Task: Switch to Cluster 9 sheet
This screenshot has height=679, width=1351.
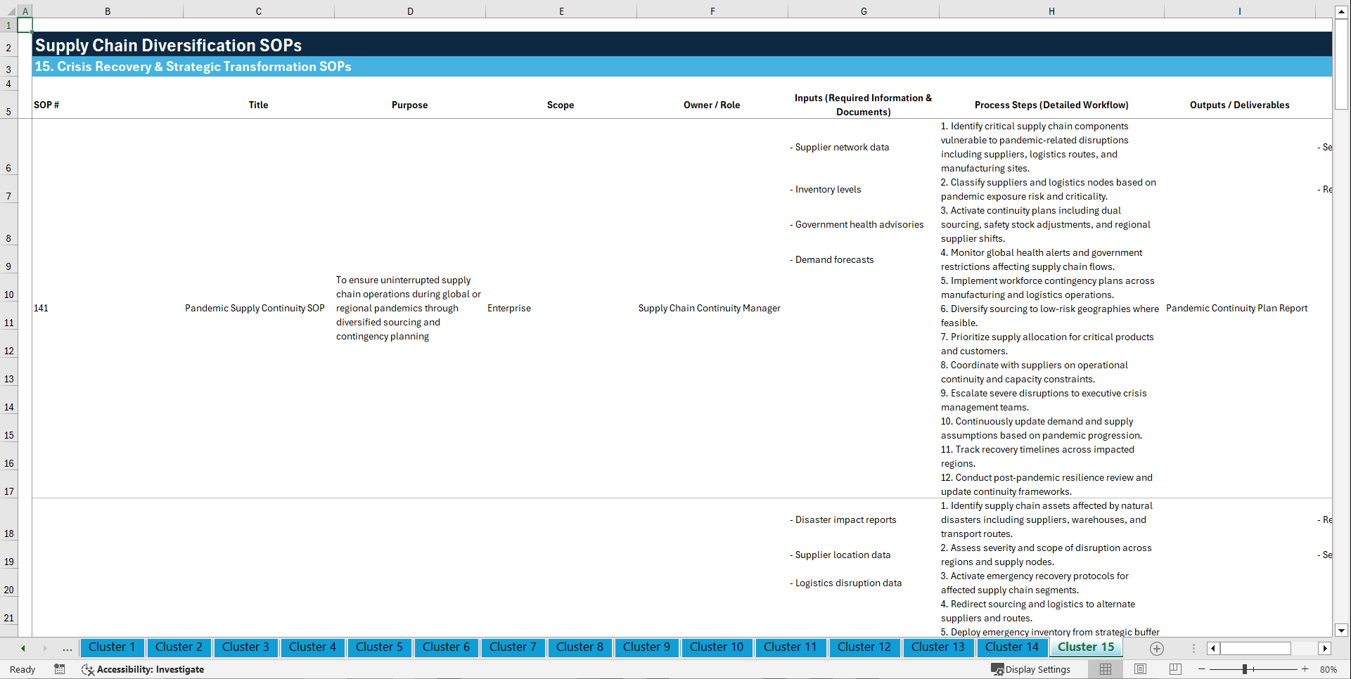Action: [646, 647]
